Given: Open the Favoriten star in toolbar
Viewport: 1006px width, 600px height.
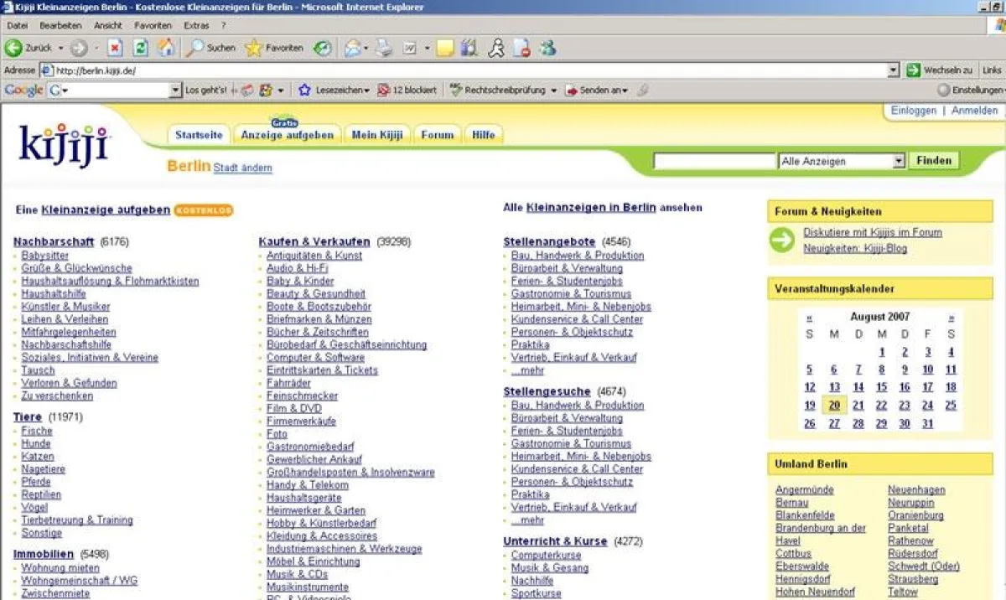Looking at the screenshot, I should 254,49.
